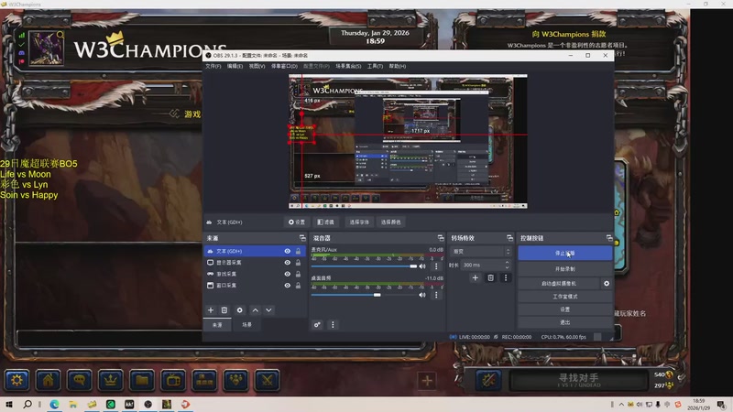
Task: Open W3Champions home button
Action: [49, 380]
